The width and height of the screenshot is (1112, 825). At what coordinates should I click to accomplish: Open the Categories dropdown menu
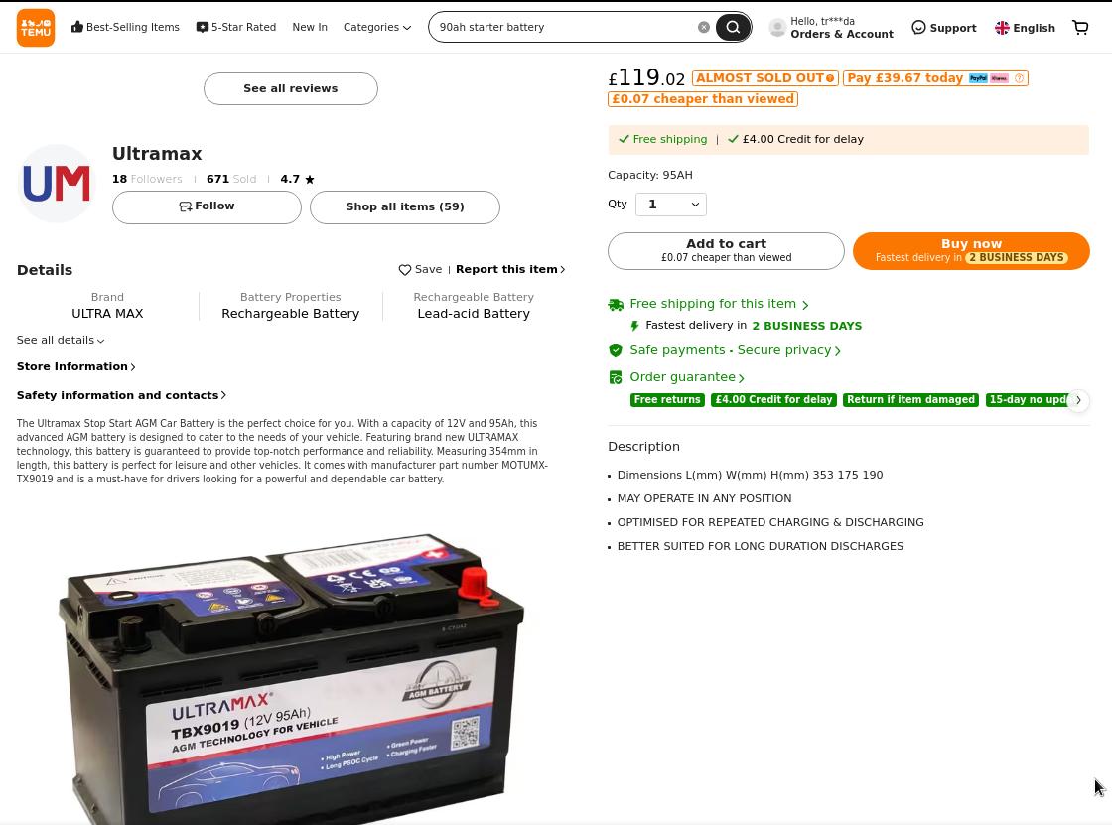pyautogui.click(x=376, y=27)
